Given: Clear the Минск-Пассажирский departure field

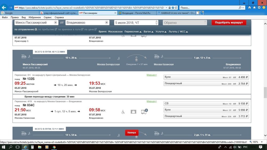Looking at the screenshot, I should [56, 23].
